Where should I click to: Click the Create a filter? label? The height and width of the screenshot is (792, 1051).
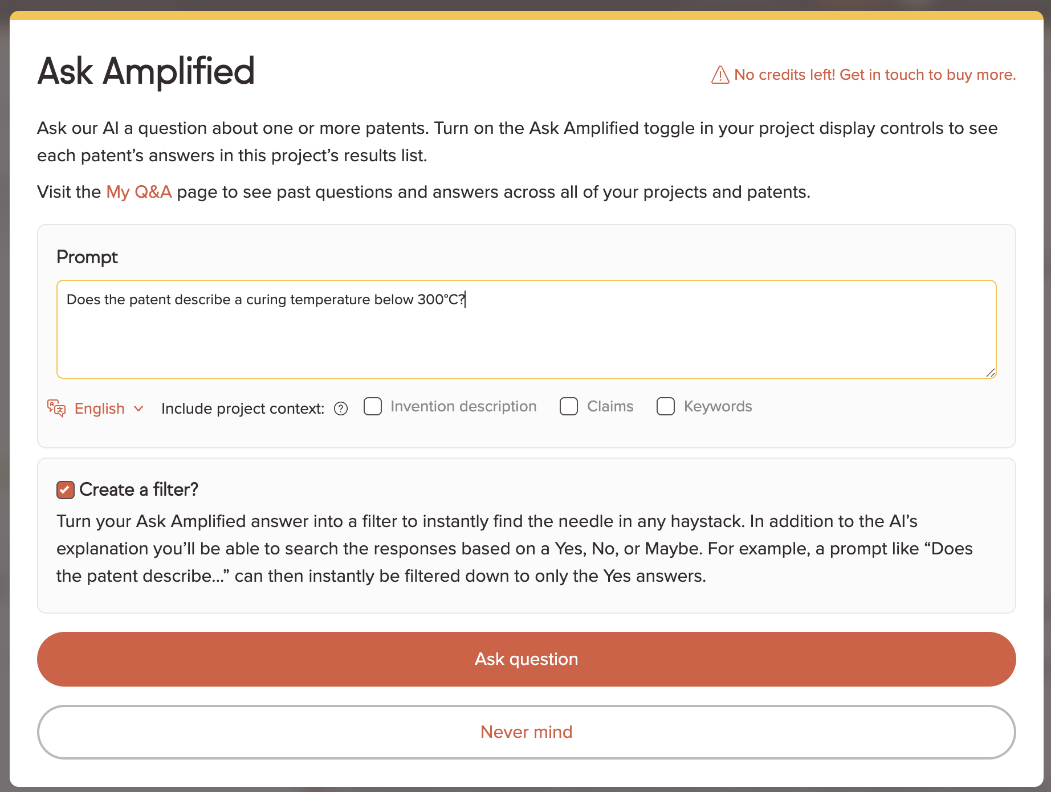tap(138, 489)
